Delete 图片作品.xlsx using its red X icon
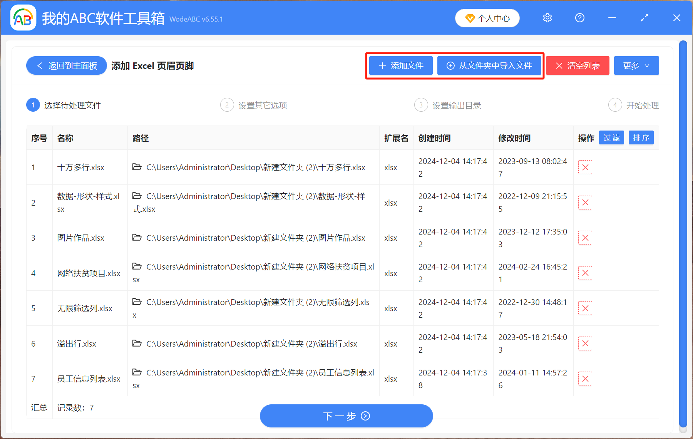 pyautogui.click(x=585, y=238)
